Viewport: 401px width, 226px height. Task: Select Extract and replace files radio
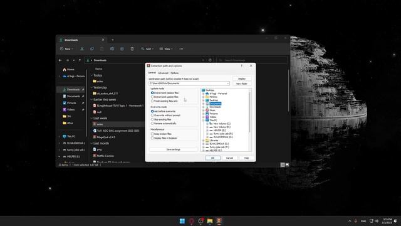(x=152, y=93)
